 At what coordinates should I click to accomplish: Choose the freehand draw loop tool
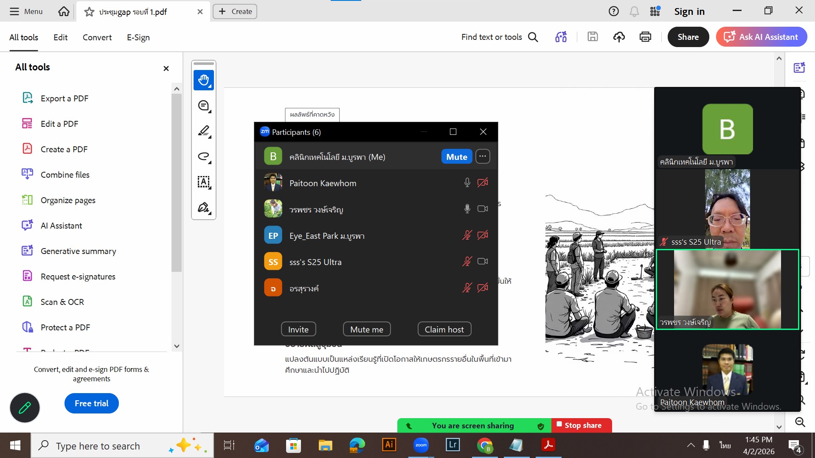(x=203, y=156)
